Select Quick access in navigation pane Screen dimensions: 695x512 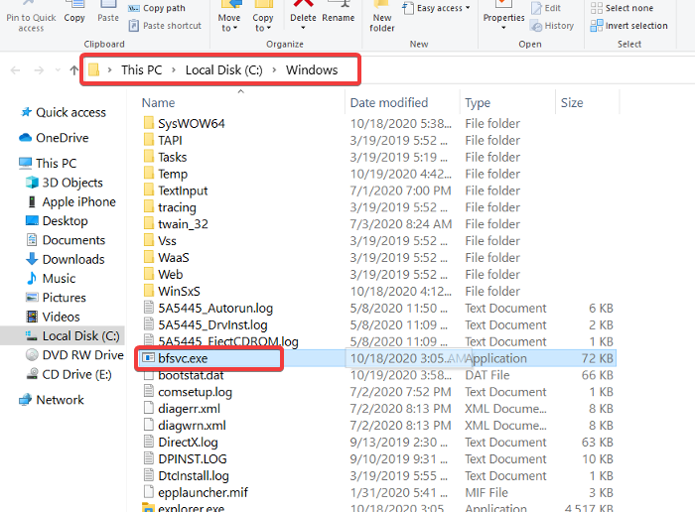pyautogui.click(x=64, y=112)
